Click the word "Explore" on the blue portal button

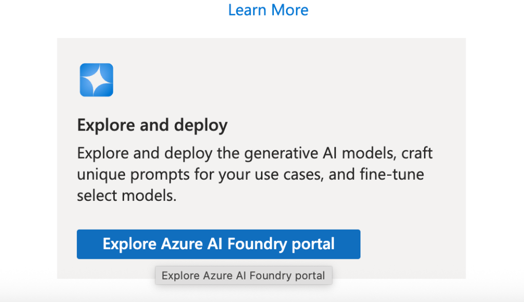click(130, 243)
